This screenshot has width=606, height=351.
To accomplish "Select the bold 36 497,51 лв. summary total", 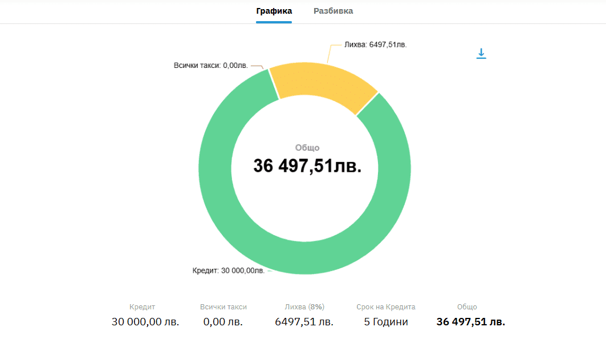I will [470, 322].
